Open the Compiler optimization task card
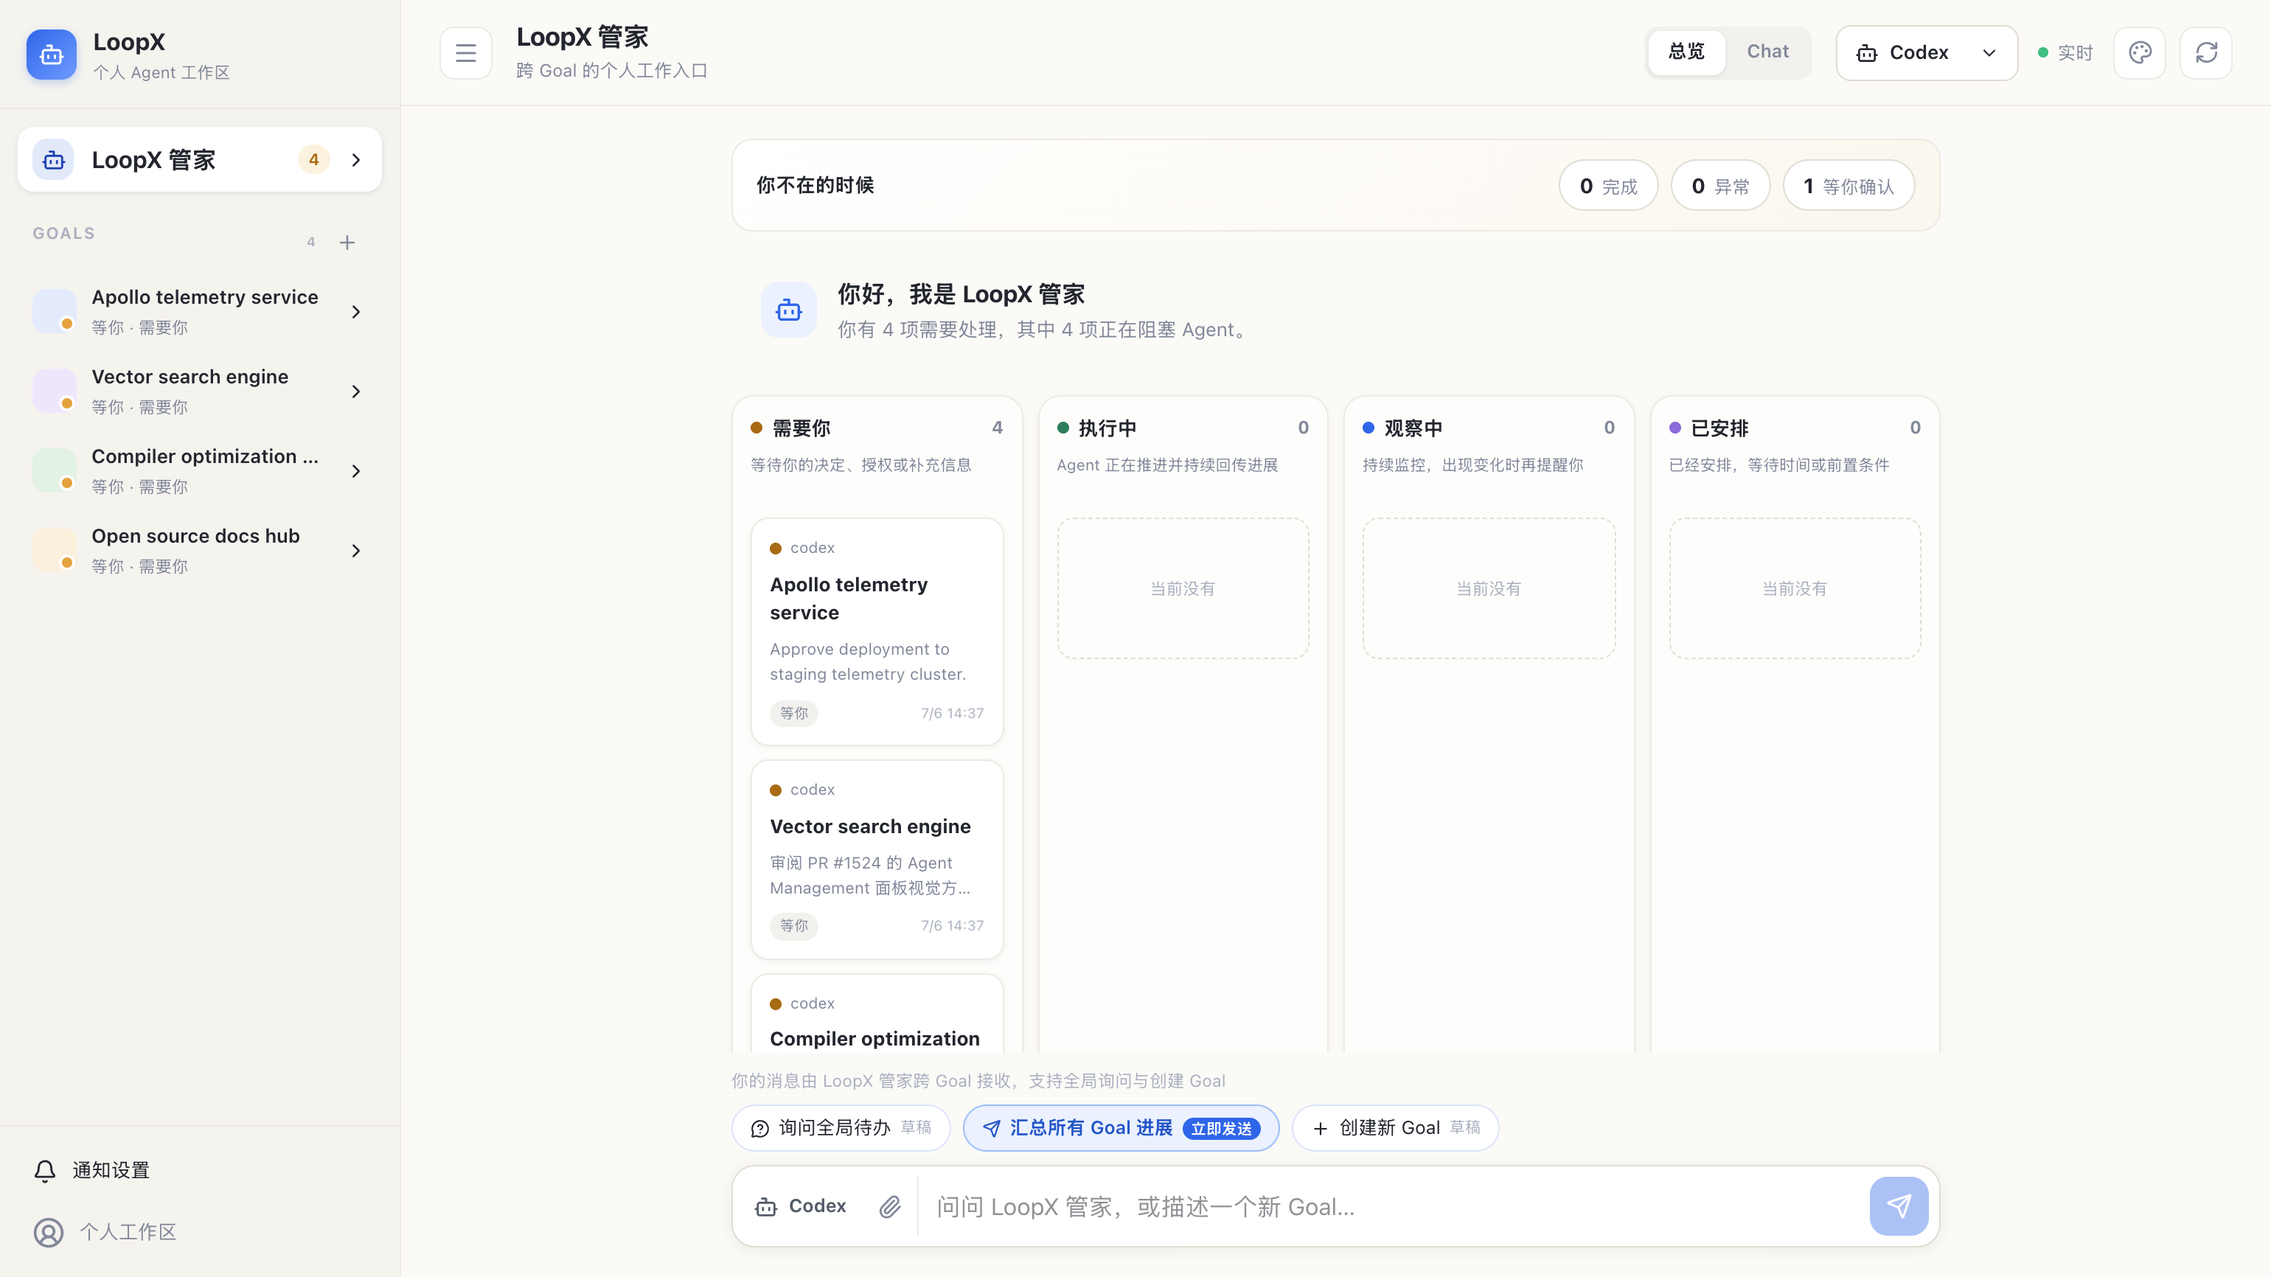 pyautogui.click(x=877, y=1014)
